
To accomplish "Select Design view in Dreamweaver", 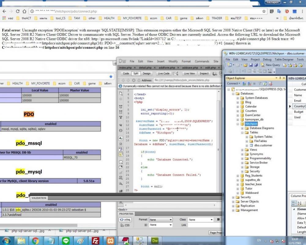I will point(147,73).
